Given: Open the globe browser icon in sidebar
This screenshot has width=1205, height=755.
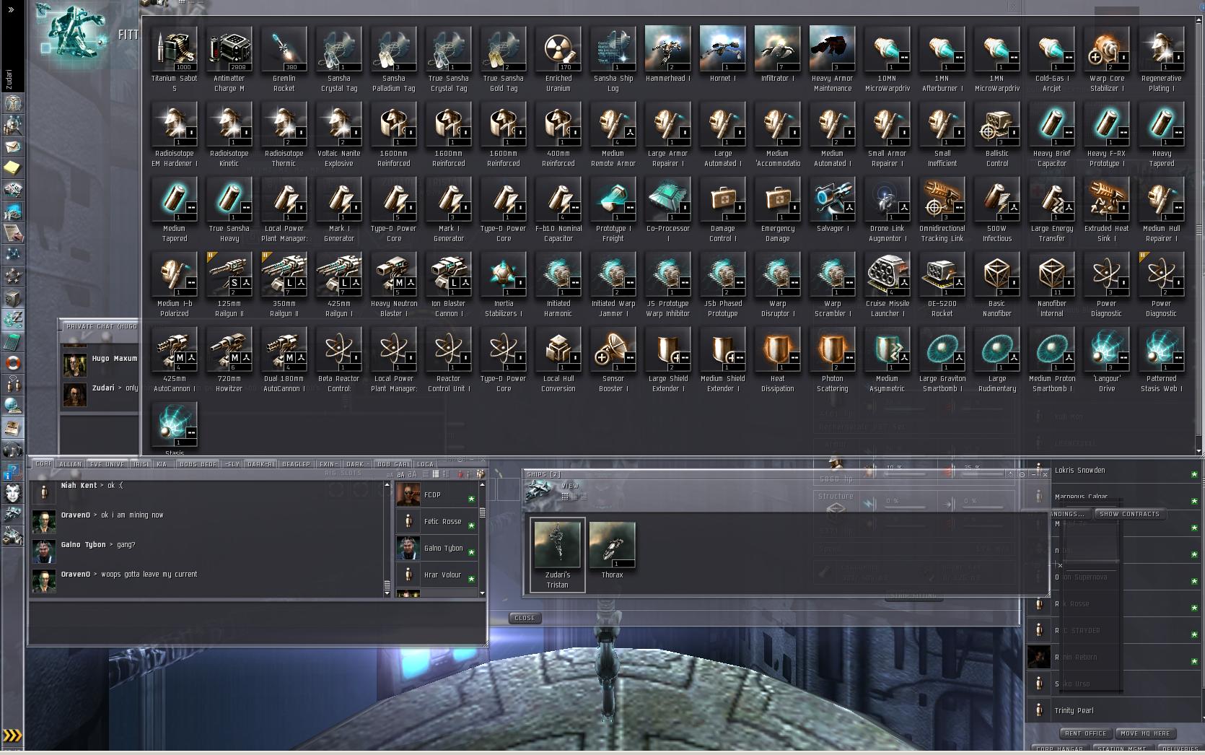Looking at the screenshot, I should point(12,407).
